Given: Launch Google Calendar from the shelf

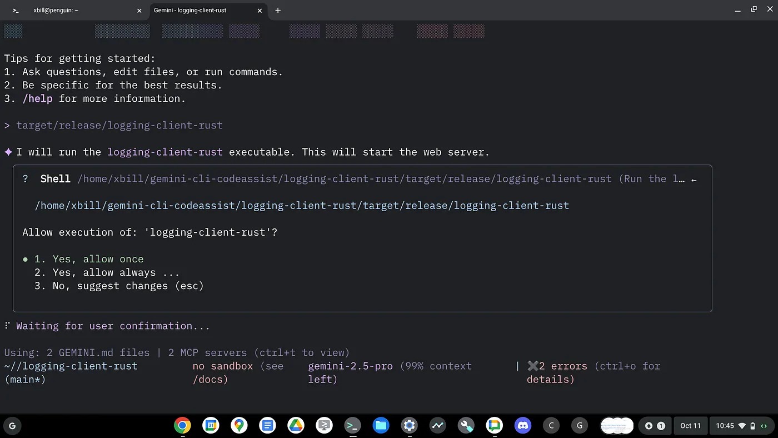Looking at the screenshot, I should point(211,426).
